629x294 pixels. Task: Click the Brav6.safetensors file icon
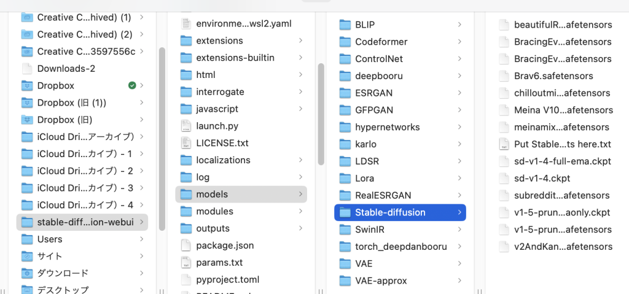(504, 76)
